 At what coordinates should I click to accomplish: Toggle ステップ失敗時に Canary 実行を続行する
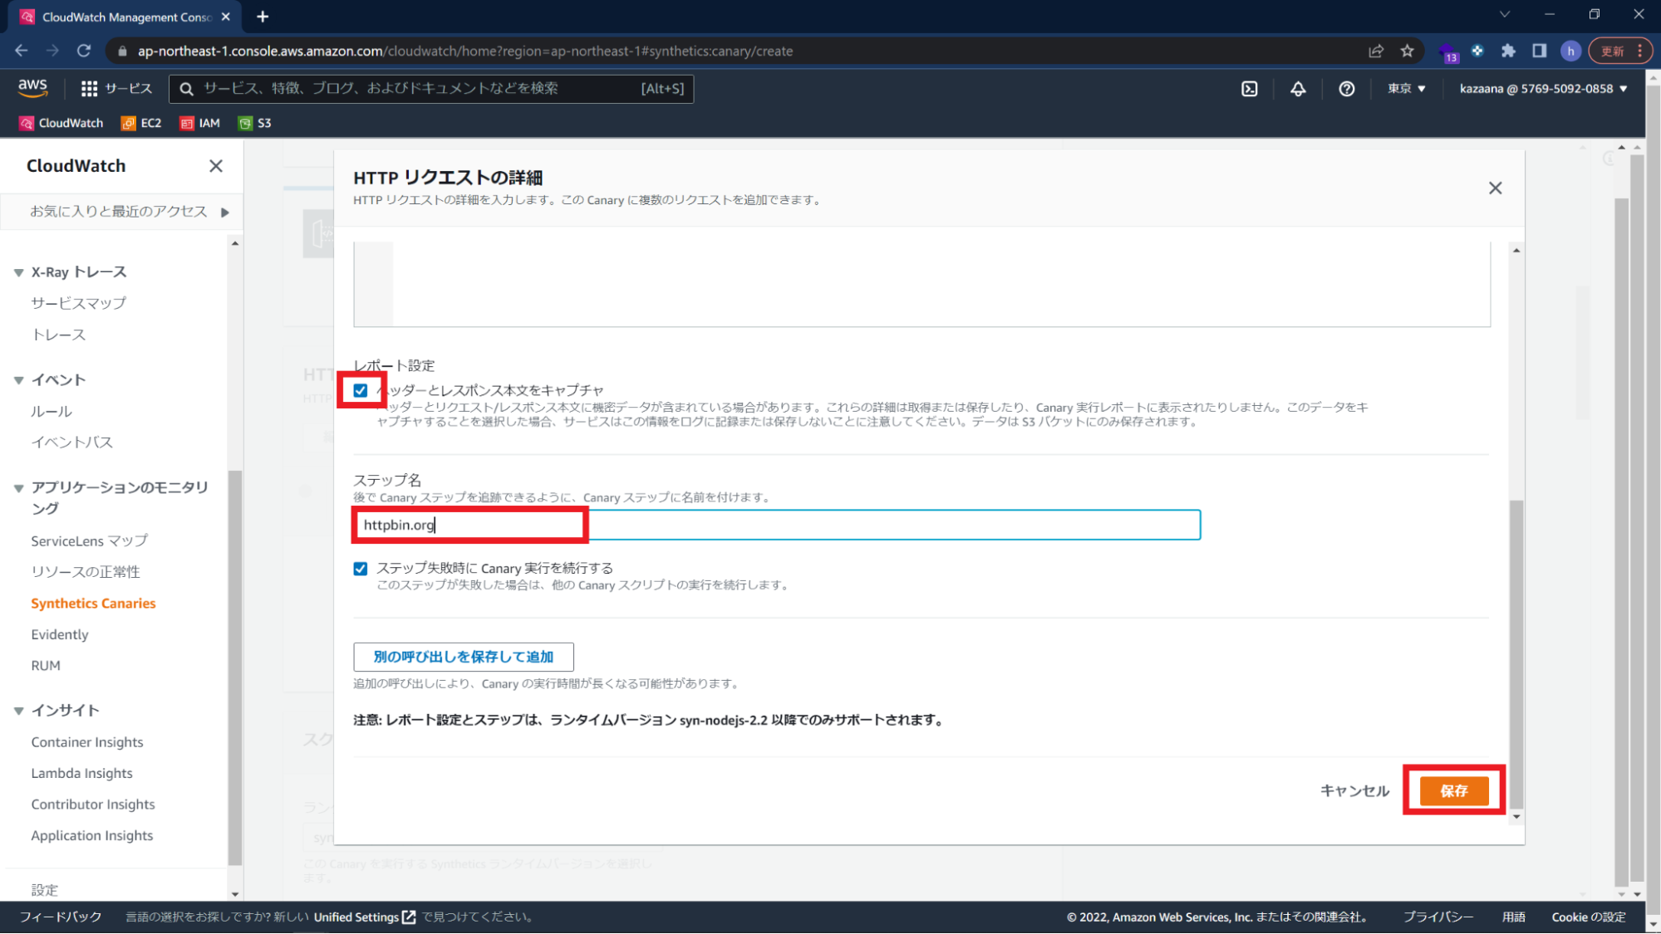pos(361,568)
